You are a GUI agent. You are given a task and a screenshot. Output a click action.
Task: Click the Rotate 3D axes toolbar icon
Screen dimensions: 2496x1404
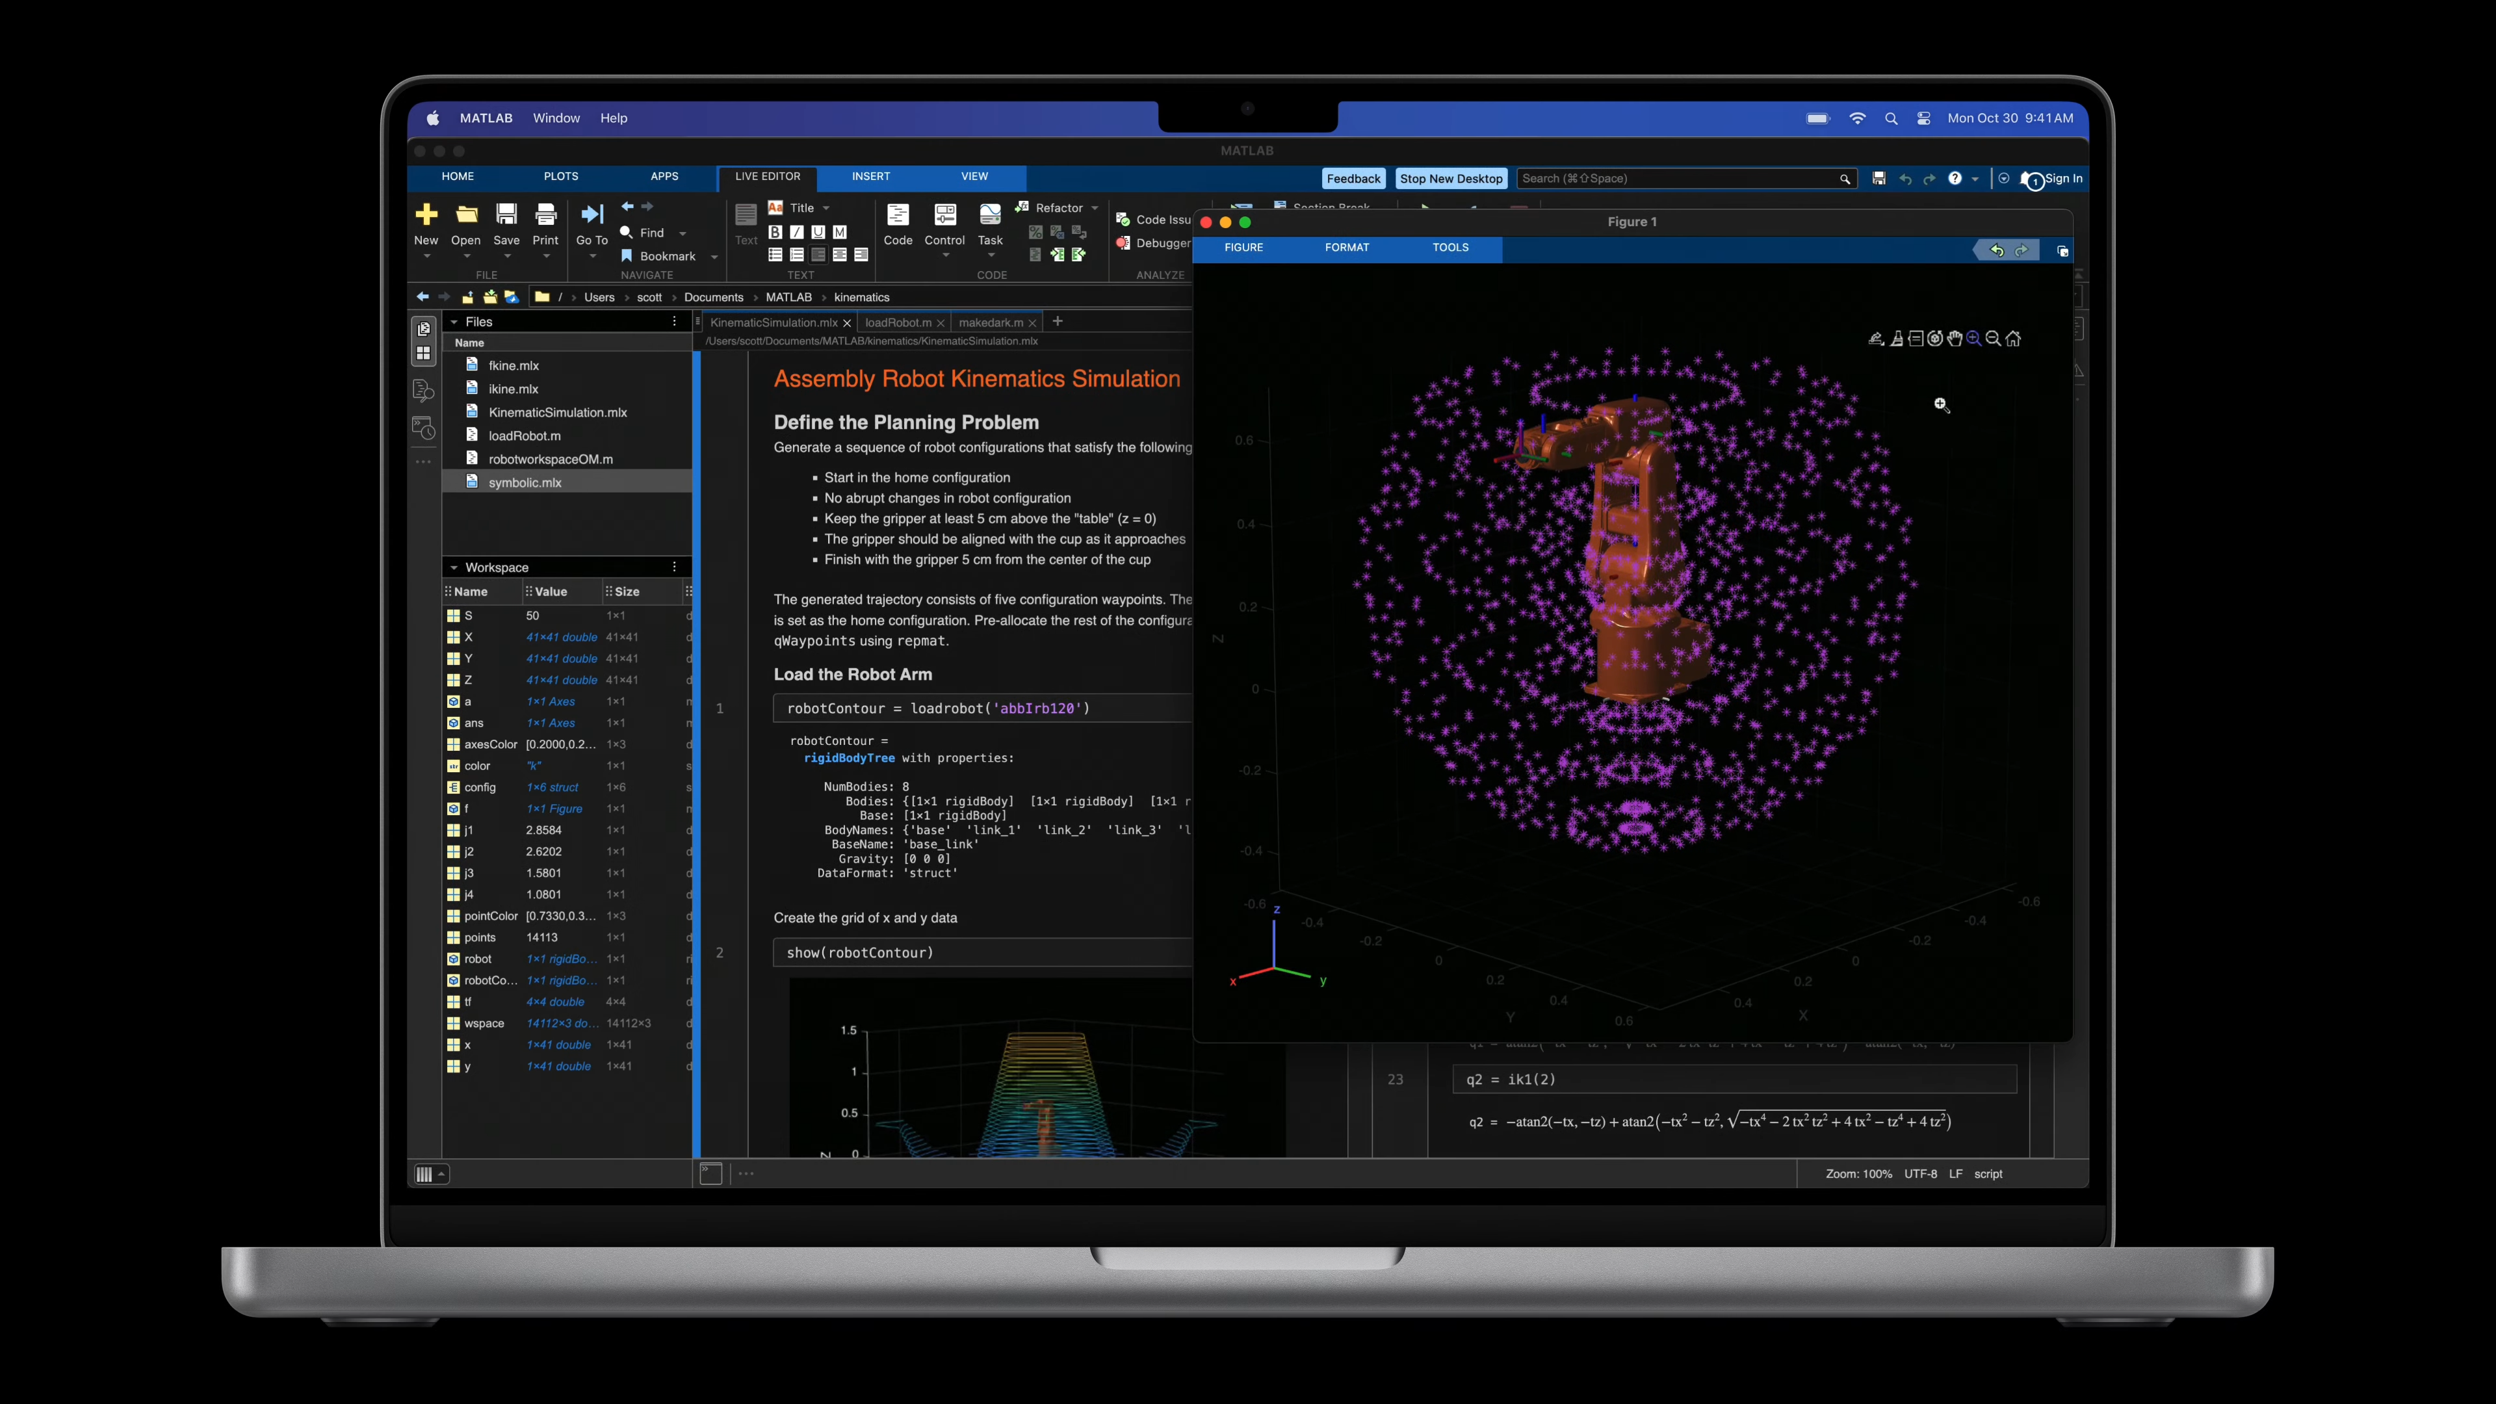tap(1935, 338)
